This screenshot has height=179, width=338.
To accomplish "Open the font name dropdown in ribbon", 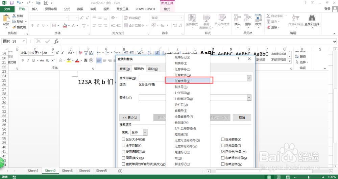I will coord(67,18).
